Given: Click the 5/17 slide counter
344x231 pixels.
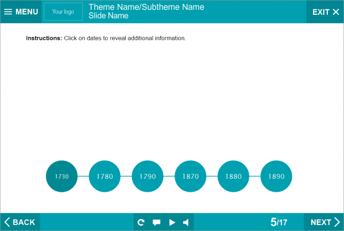Looking at the screenshot, I should [279, 222].
